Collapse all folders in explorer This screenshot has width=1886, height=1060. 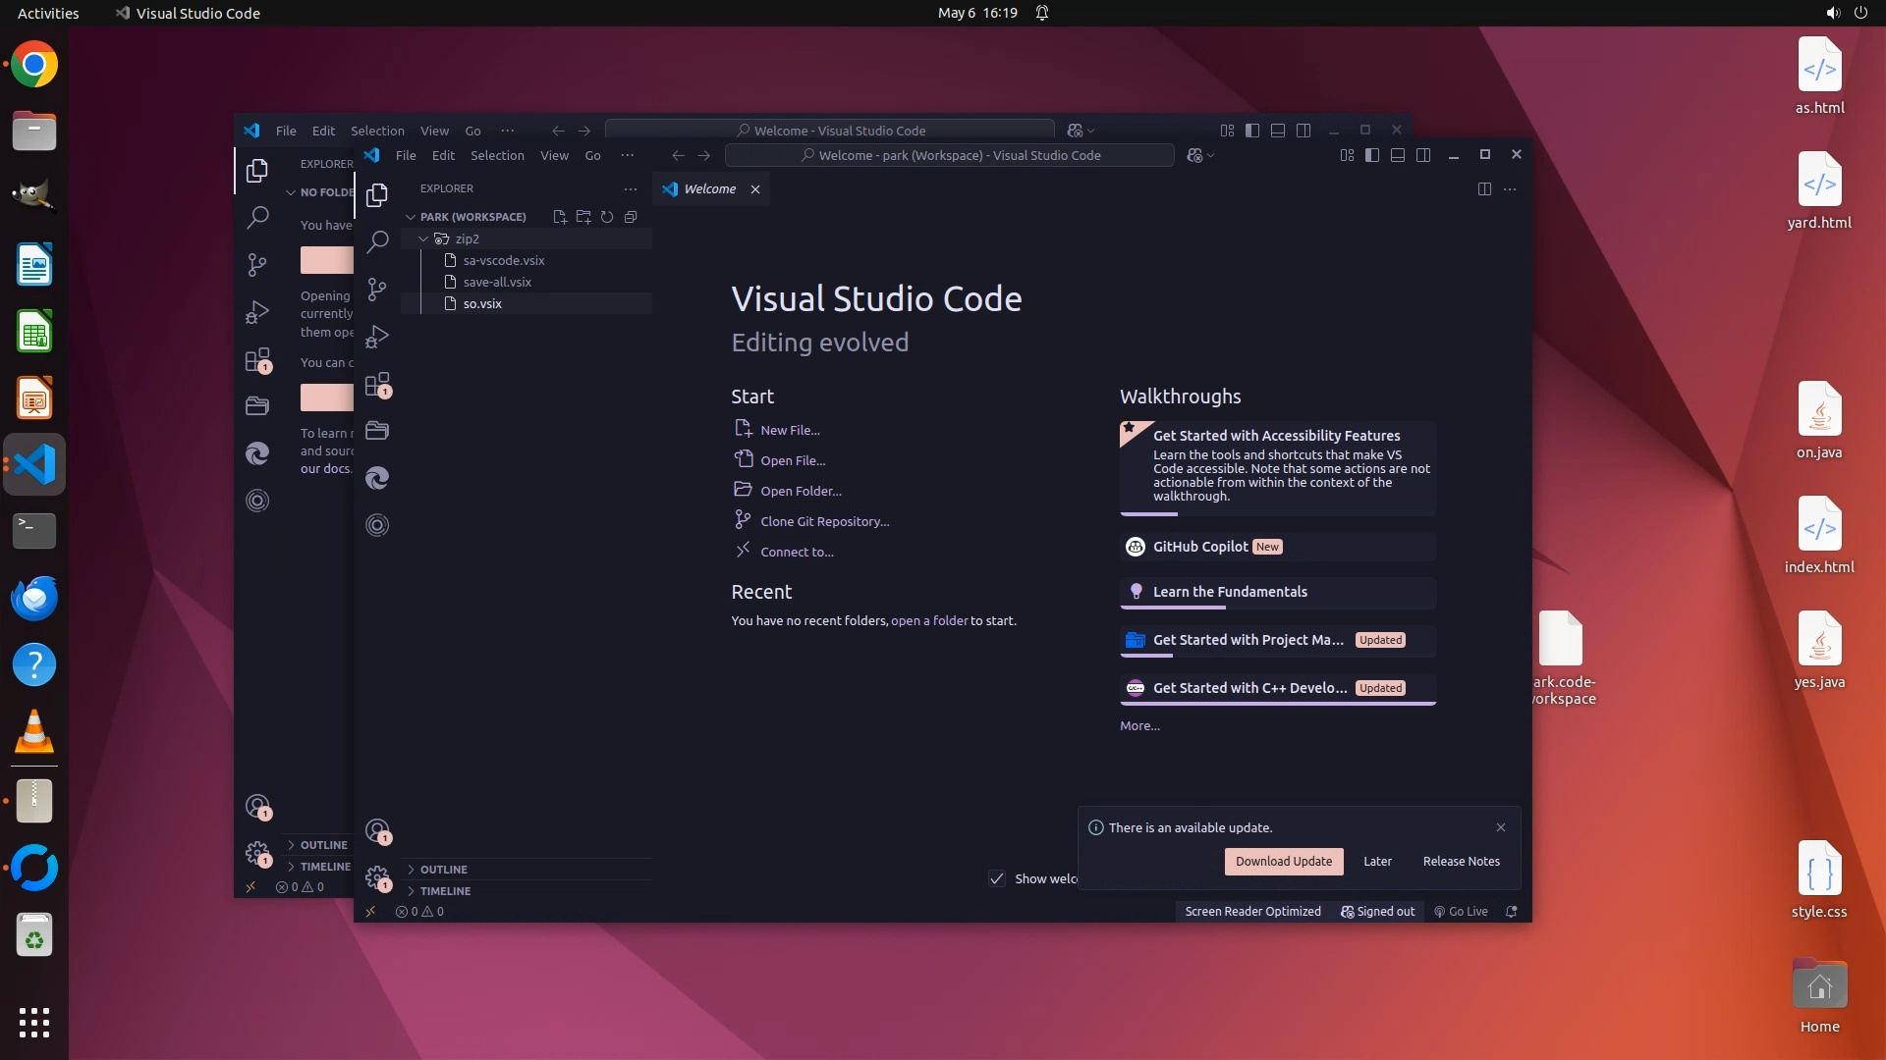coord(631,217)
